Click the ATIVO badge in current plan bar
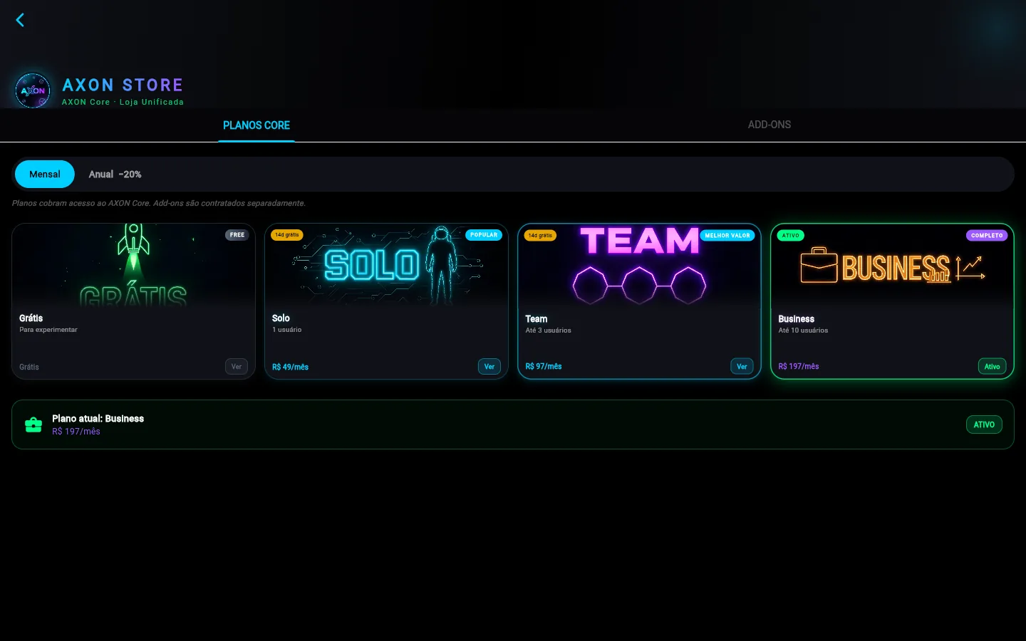The height and width of the screenshot is (641, 1026). tap(984, 424)
